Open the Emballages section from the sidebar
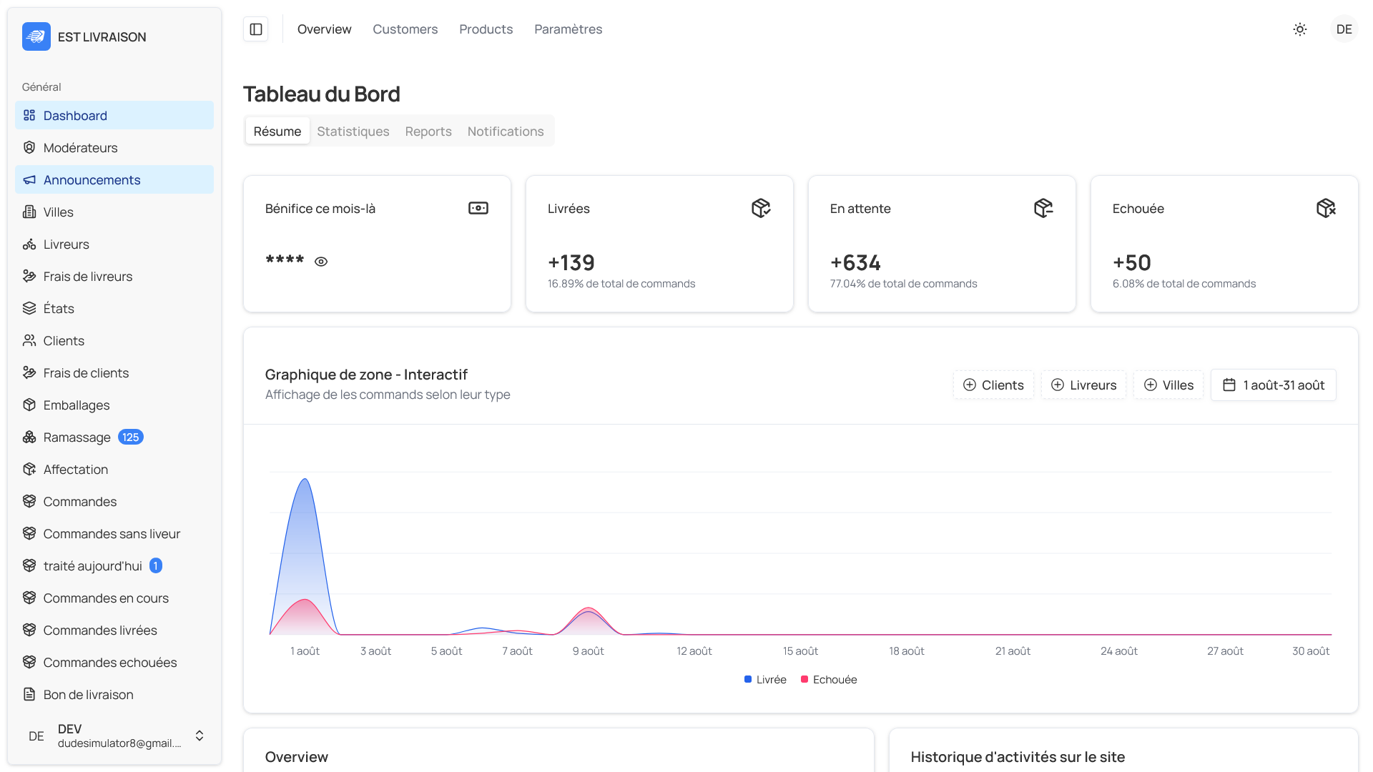This screenshot has width=1373, height=772. pos(77,405)
